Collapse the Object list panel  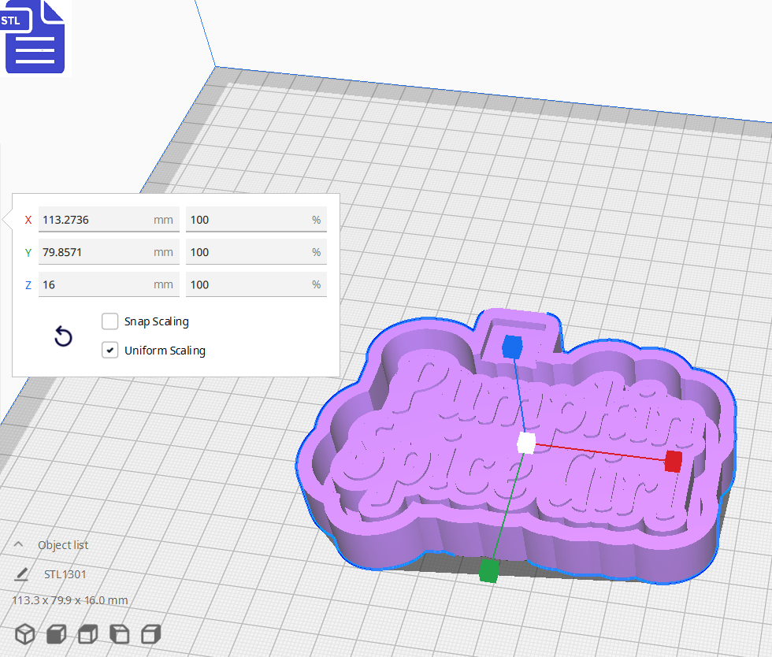[x=19, y=544]
